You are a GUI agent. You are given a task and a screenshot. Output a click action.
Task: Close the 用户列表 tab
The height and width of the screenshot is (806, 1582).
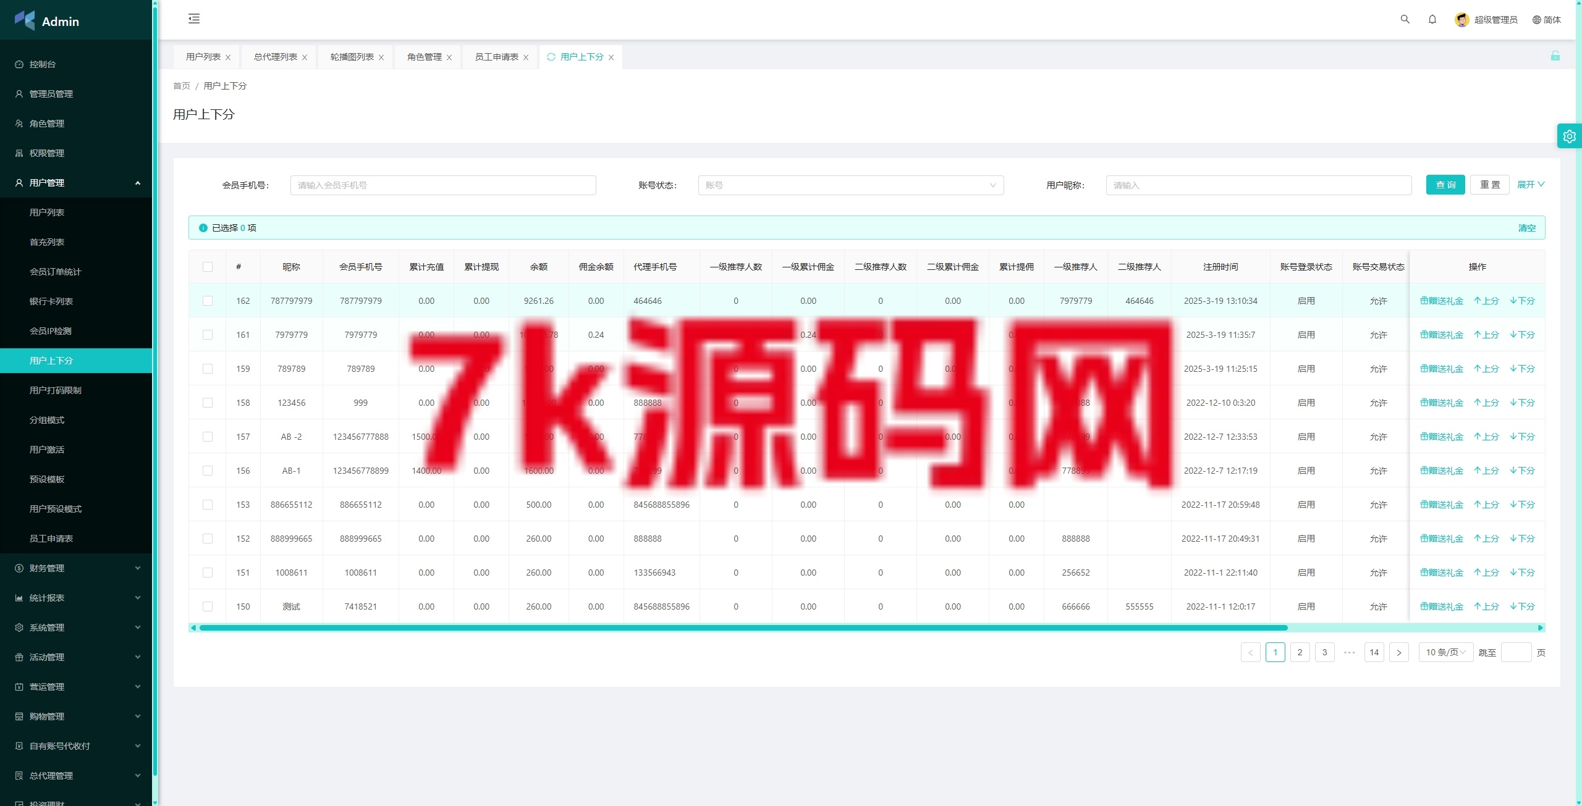pos(228,57)
